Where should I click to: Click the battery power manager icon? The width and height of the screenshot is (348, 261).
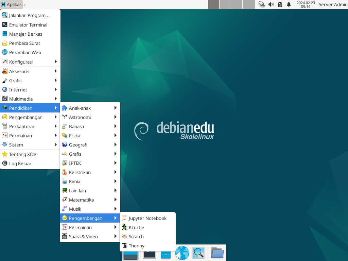[x=280, y=4]
